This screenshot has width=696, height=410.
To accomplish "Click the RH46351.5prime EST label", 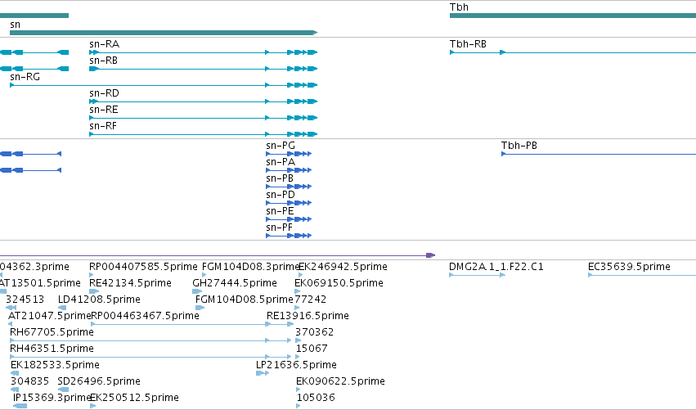I will [x=52, y=349].
